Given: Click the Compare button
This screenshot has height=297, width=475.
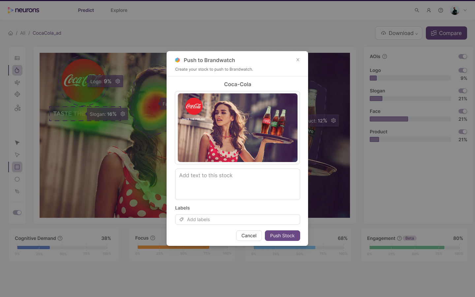Looking at the screenshot, I should 446,33.
